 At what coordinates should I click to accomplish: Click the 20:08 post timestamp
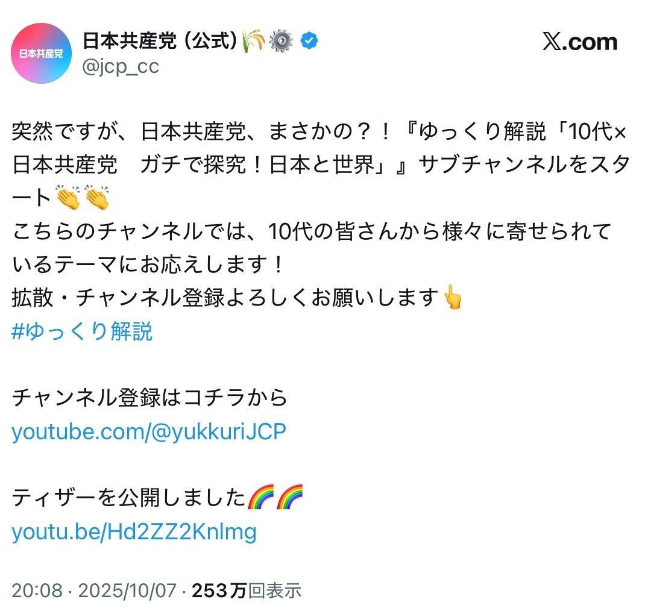[x=37, y=591]
